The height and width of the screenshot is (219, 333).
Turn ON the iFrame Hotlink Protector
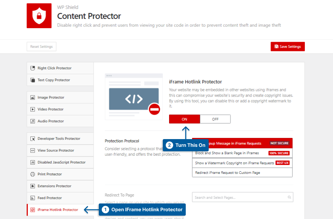[x=184, y=119]
